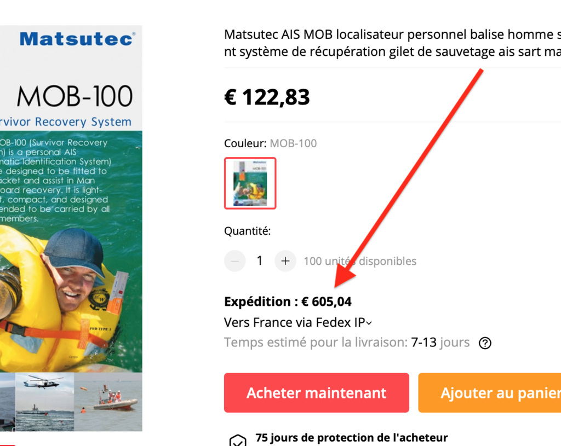
Task: Select the MOB-100 color thumbnail
Action: [x=250, y=183]
